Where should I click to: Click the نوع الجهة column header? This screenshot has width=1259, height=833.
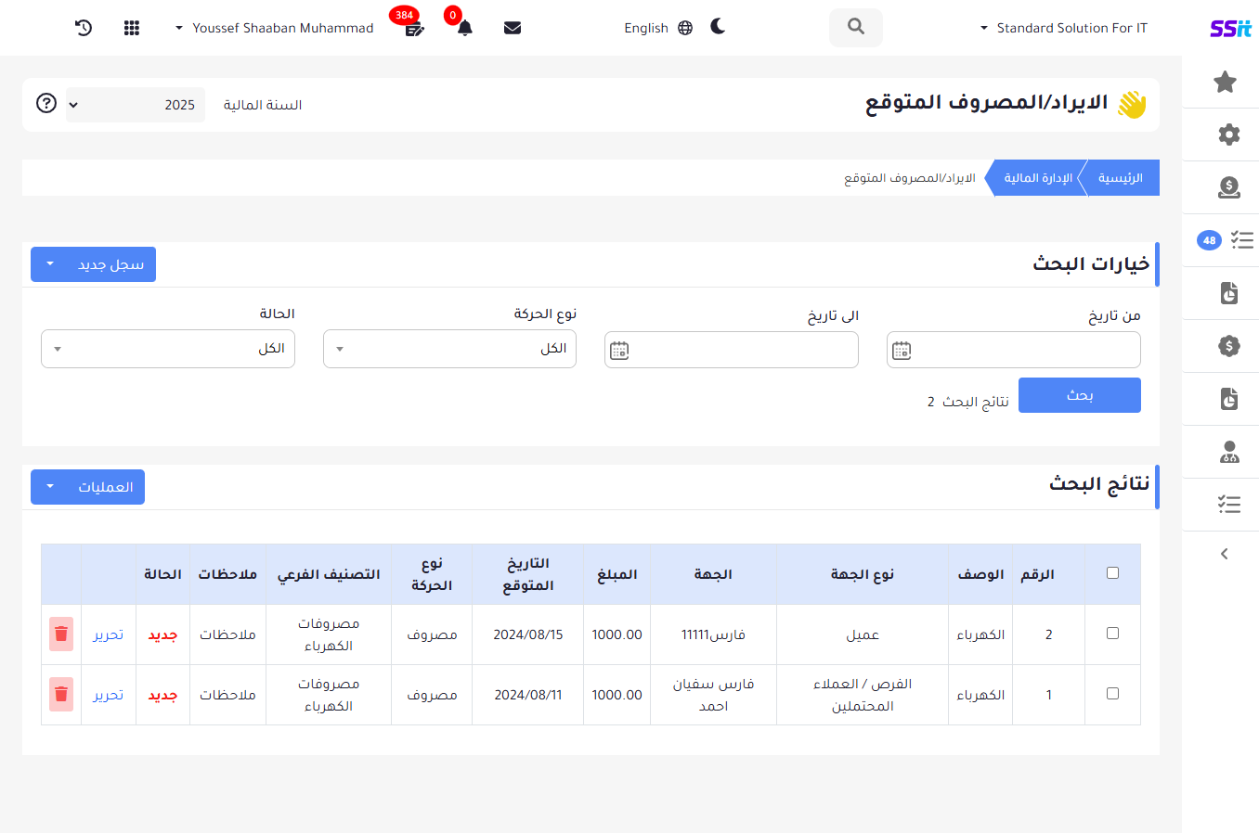pos(863,574)
